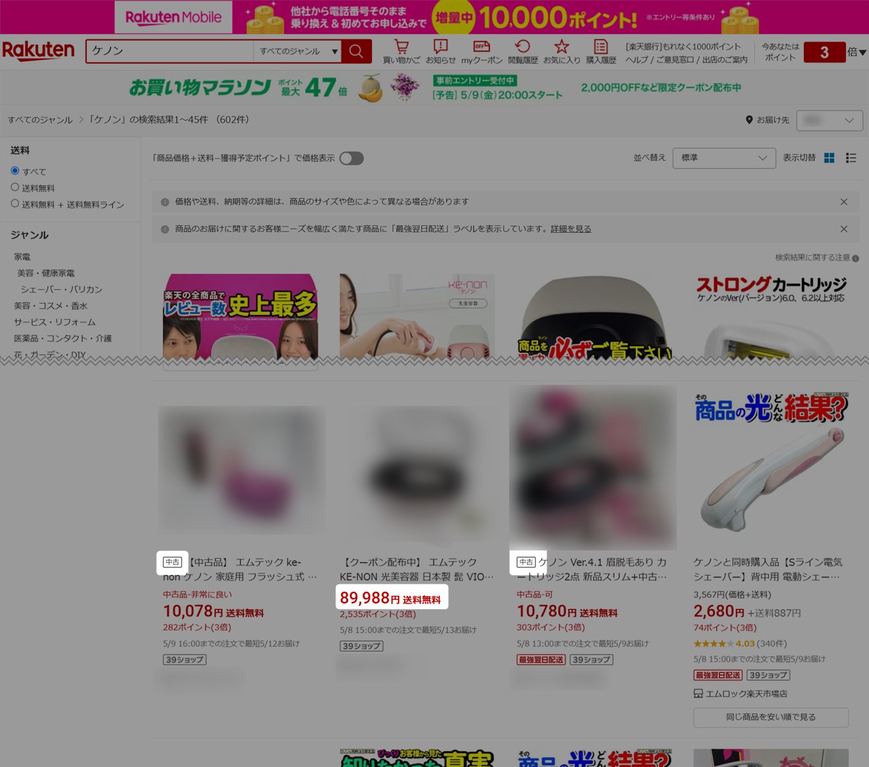
Task: Click the 詳細を見る link
Action: (571, 229)
